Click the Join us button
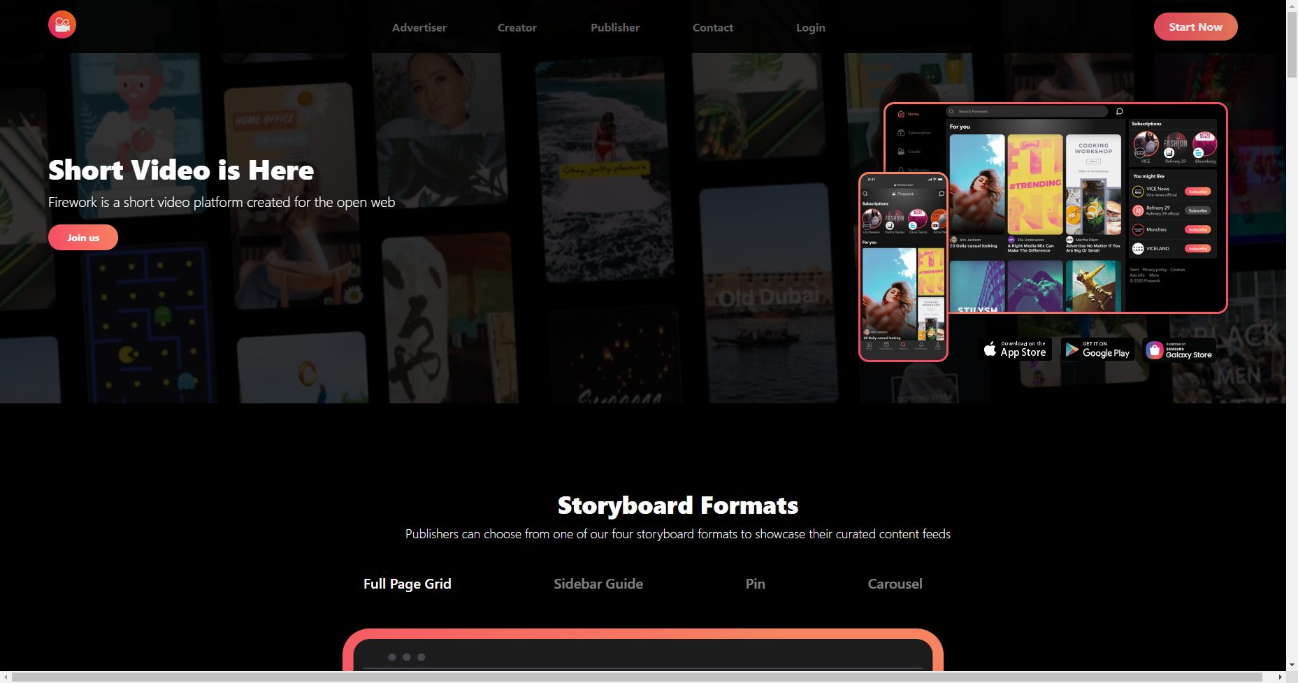Screen dimensions: 1298x683 (x=83, y=238)
